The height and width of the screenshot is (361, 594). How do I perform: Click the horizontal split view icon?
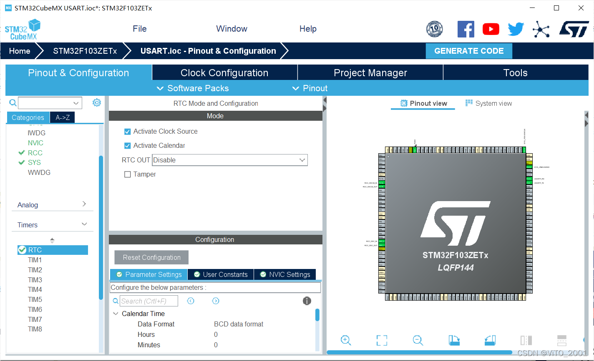(x=562, y=340)
